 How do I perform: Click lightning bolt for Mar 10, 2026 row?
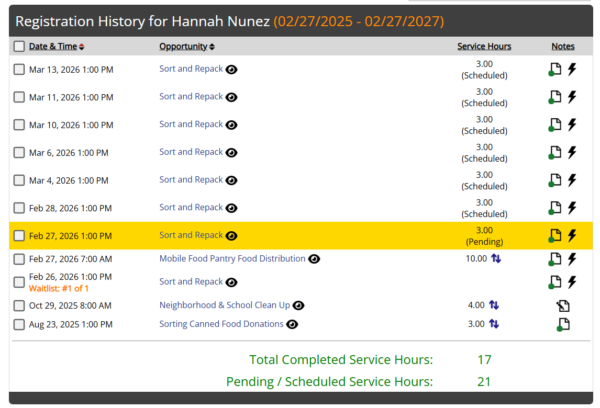[x=572, y=124]
